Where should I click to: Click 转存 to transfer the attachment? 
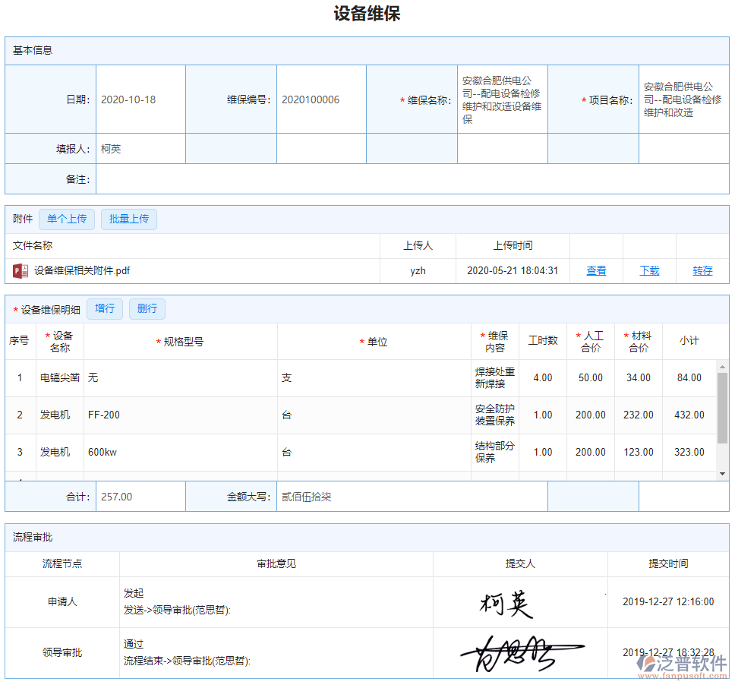point(702,270)
